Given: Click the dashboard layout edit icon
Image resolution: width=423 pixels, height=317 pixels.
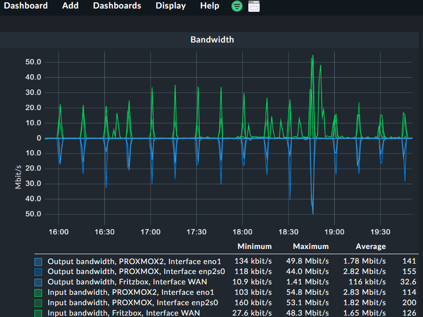Looking at the screenshot, I should click(x=254, y=6).
